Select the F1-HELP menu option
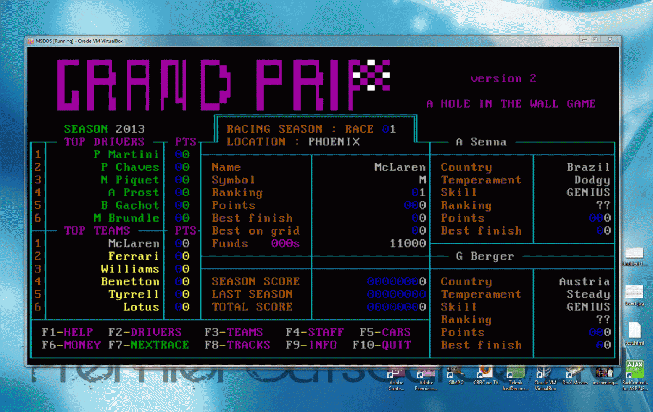Screen dimensions: 653x412 (x=67, y=332)
